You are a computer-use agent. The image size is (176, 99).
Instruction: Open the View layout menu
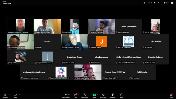(x=166, y=3)
